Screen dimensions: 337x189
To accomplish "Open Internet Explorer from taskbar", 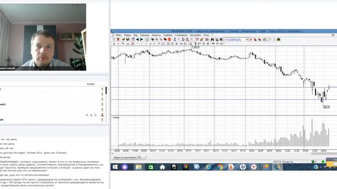I will (209, 167).
